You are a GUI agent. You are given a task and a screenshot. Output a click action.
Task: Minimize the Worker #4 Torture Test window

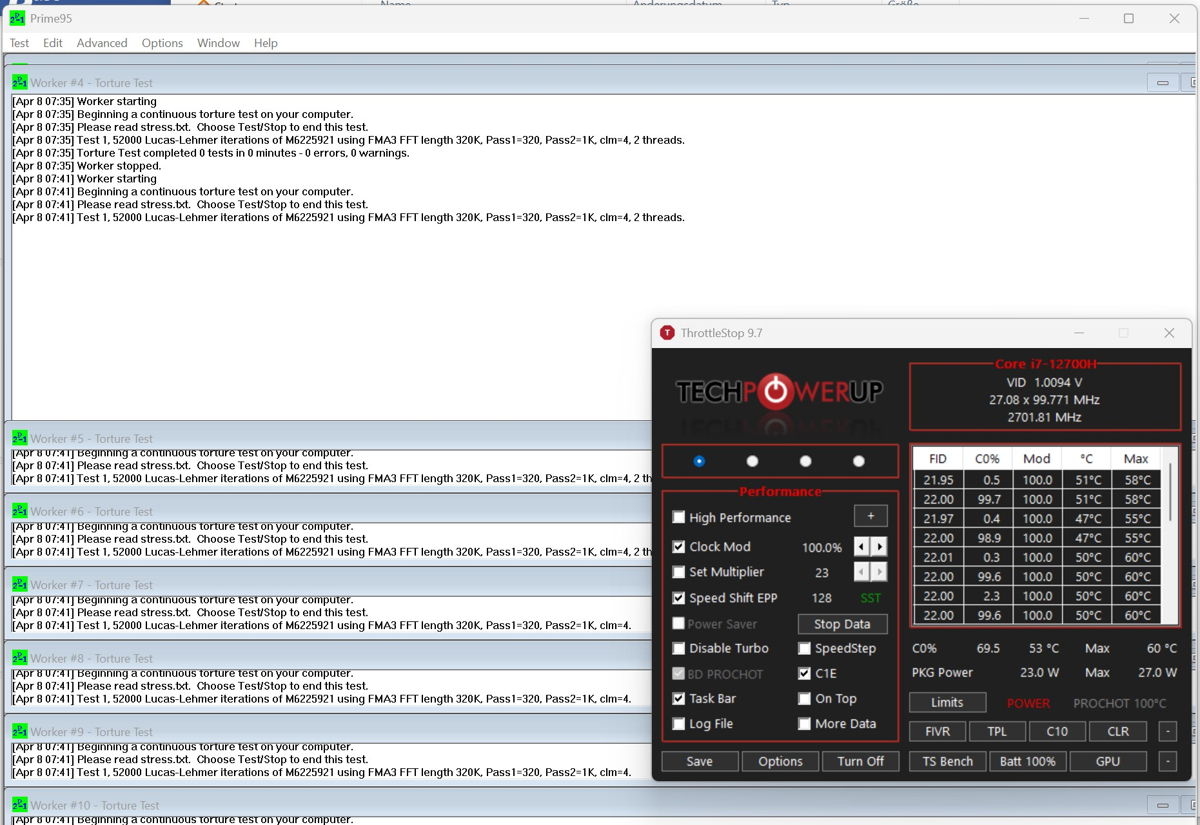[1163, 82]
